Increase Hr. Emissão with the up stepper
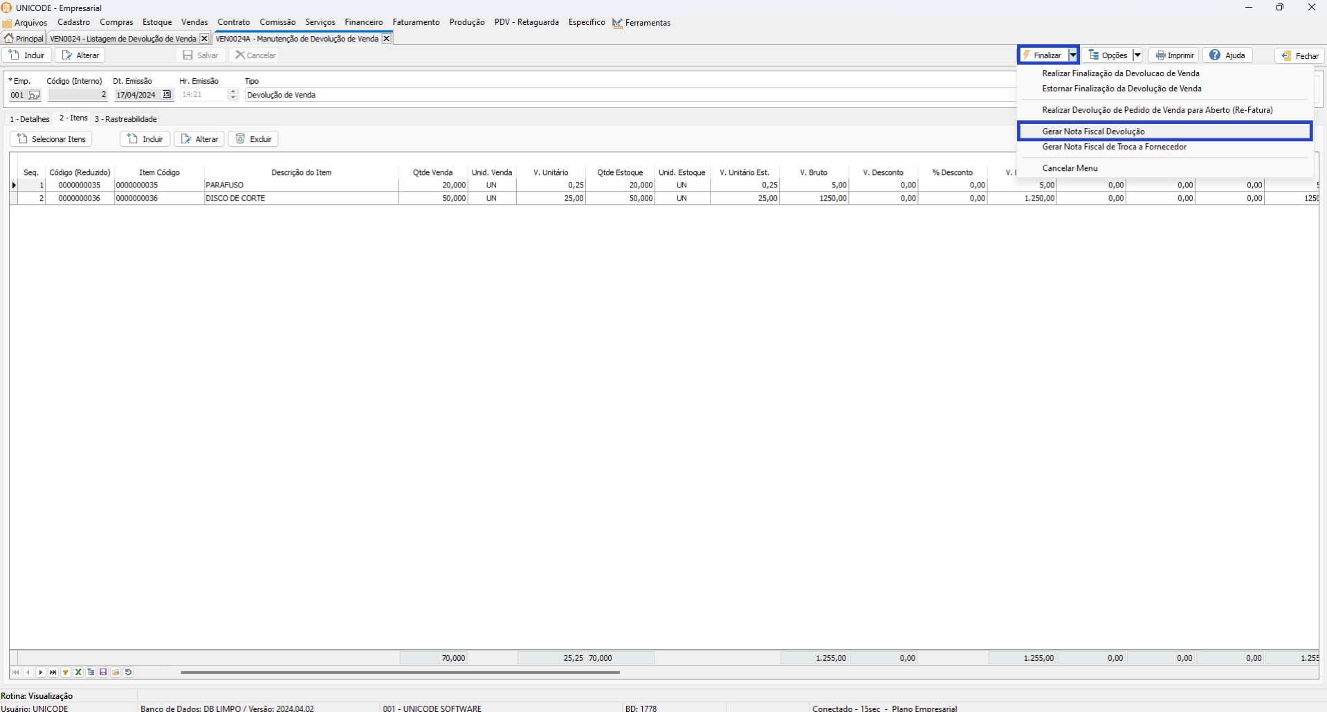Viewport: 1327px width, 712px height. pyautogui.click(x=233, y=91)
